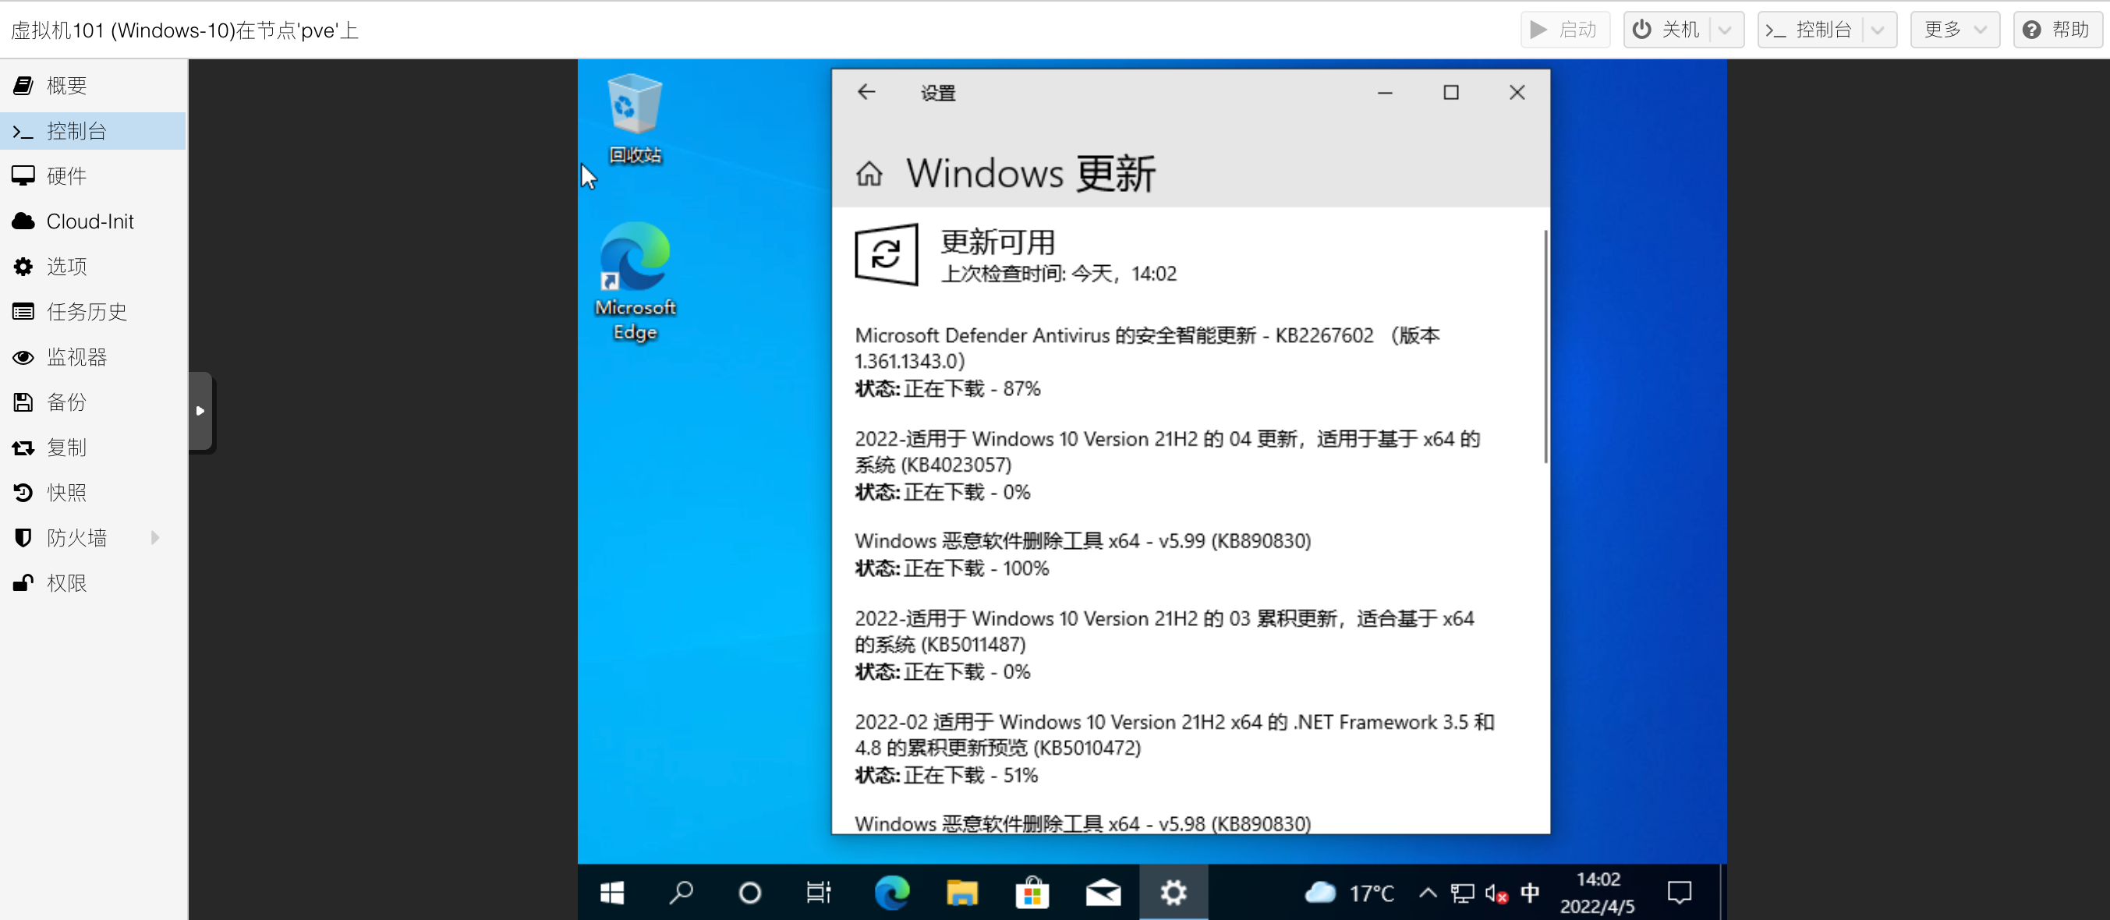
Task: Open the notification action center
Action: pos(1679,892)
